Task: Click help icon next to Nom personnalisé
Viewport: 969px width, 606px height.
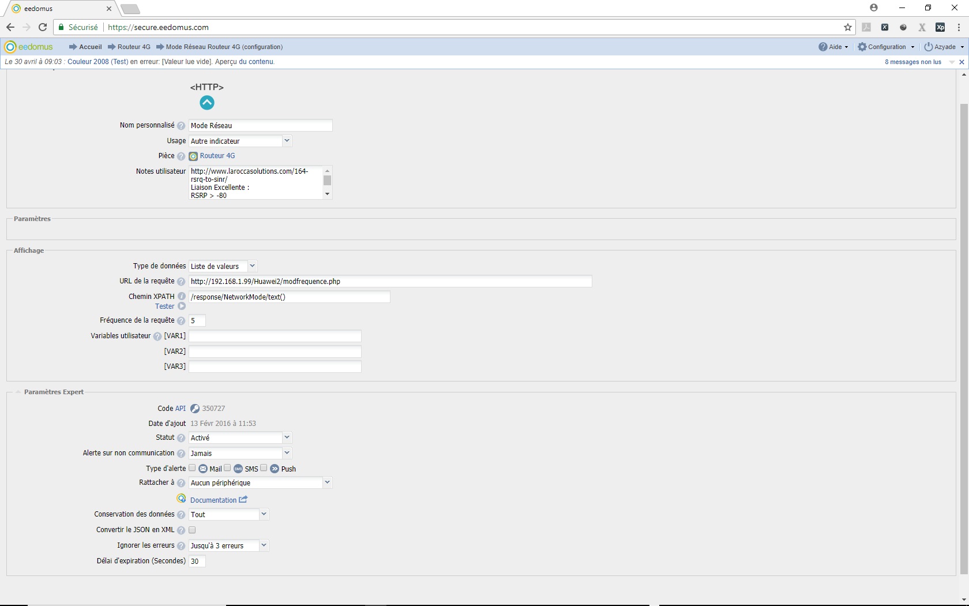Action: [181, 126]
